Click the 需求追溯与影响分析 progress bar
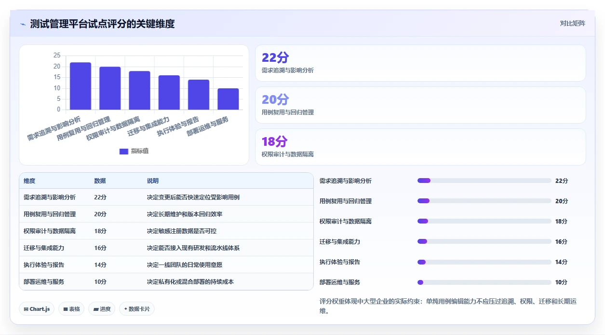Image resolution: width=605 pixels, height=335 pixels. [x=484, y=181]
